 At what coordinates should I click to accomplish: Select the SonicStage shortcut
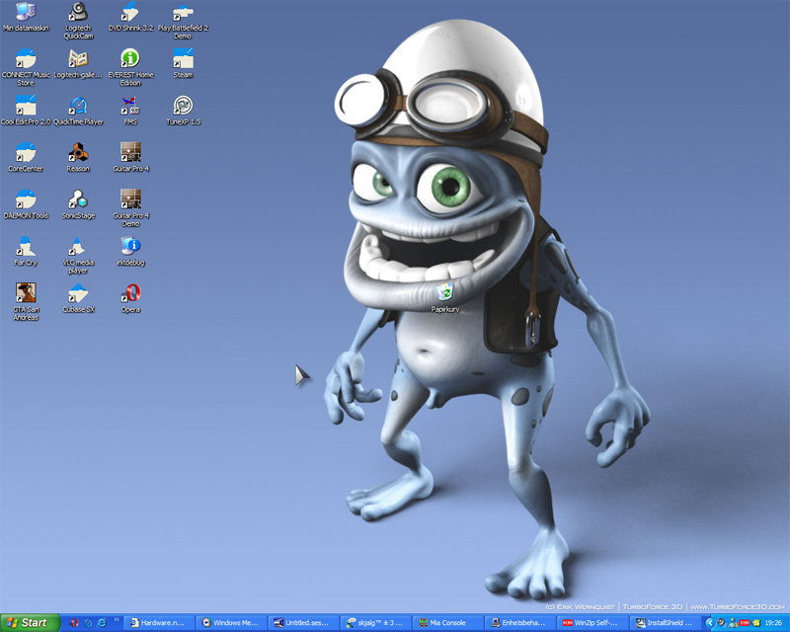[78, 204]
